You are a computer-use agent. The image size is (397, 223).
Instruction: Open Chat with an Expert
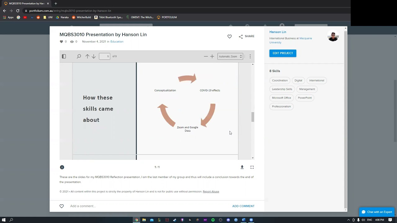[x=377, y=212]
